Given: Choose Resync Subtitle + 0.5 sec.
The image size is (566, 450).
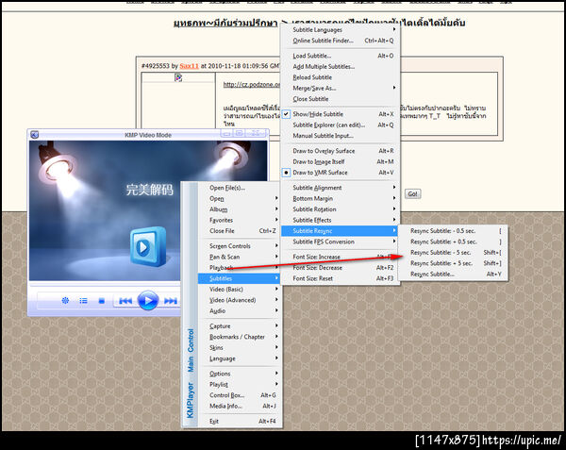Looking at the screenshot, I should 454,242.
